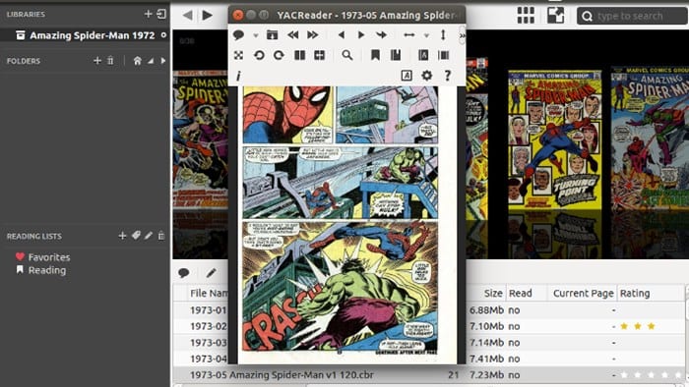Go to the root folder with home icon
Image resolution: width=689 pixels, height=387 pixels.
(x=138, y=61)
